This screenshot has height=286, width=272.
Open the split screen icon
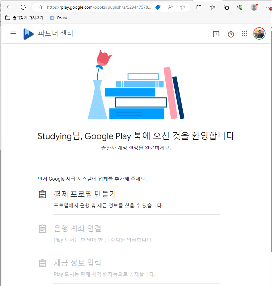tap(199, 7)
